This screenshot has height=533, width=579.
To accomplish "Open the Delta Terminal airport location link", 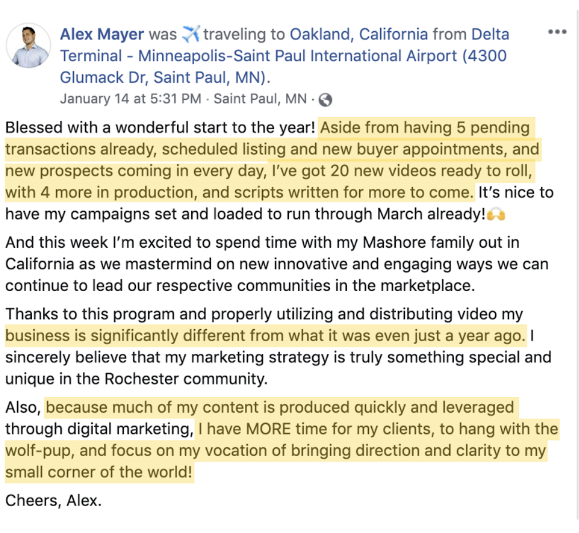I will pyautogui.click(x=283, y=56).
